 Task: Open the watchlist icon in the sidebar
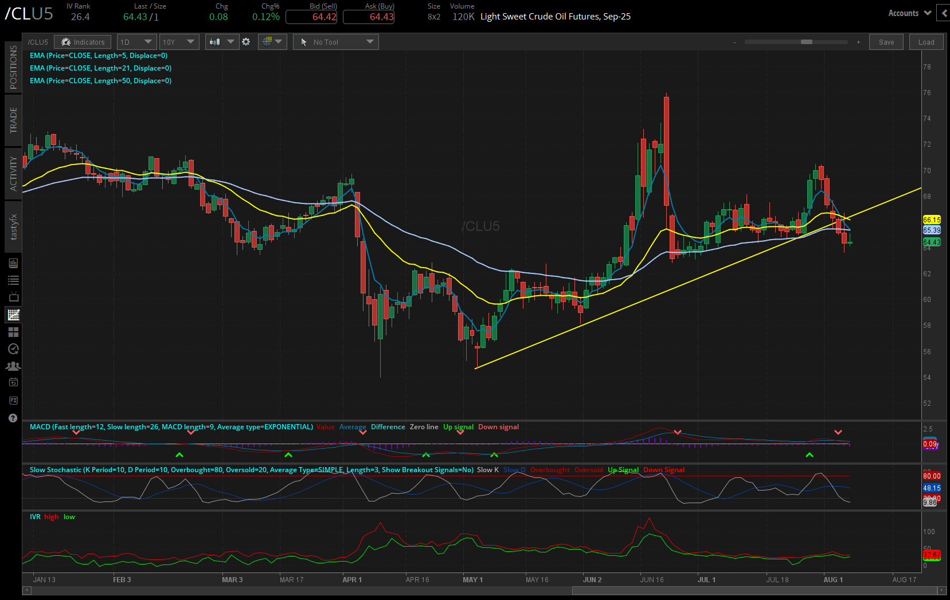pyautogui.click(x=13, y=280)
